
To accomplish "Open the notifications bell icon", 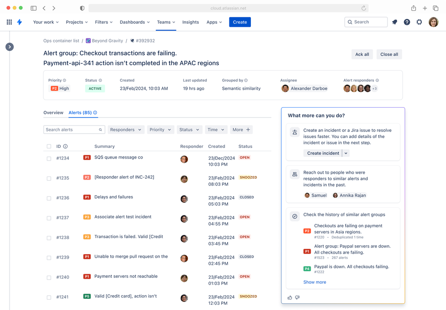I will tap(395, 22).
